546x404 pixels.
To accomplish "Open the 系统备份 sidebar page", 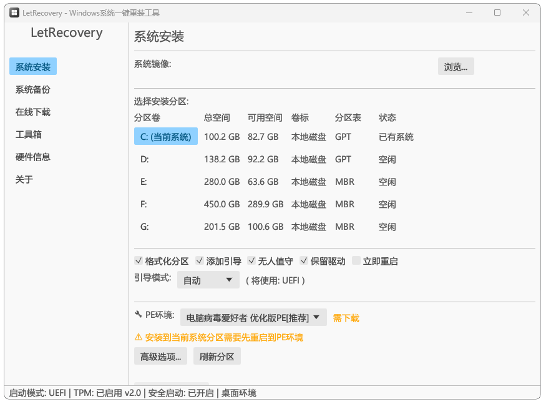I will 33,89.
